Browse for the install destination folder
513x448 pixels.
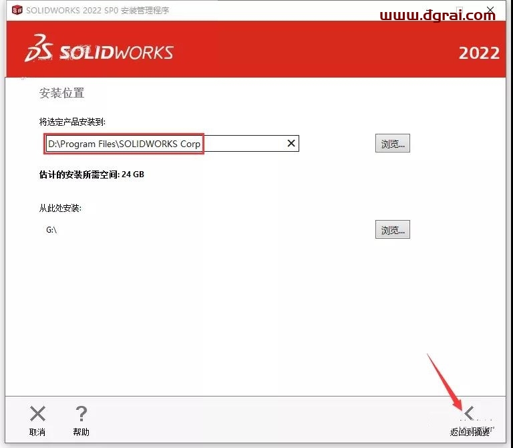click(392, 143)
